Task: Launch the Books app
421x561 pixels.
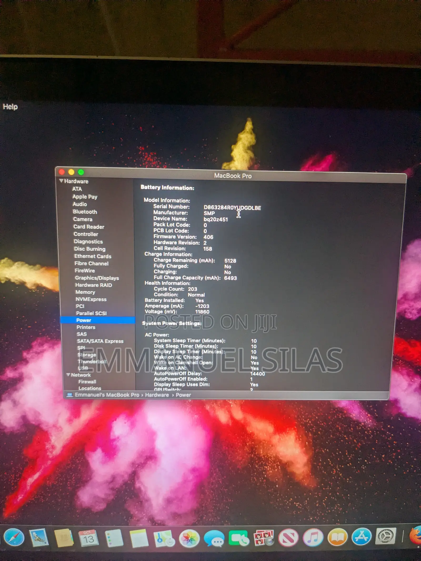Action: [x=338, y=537]
